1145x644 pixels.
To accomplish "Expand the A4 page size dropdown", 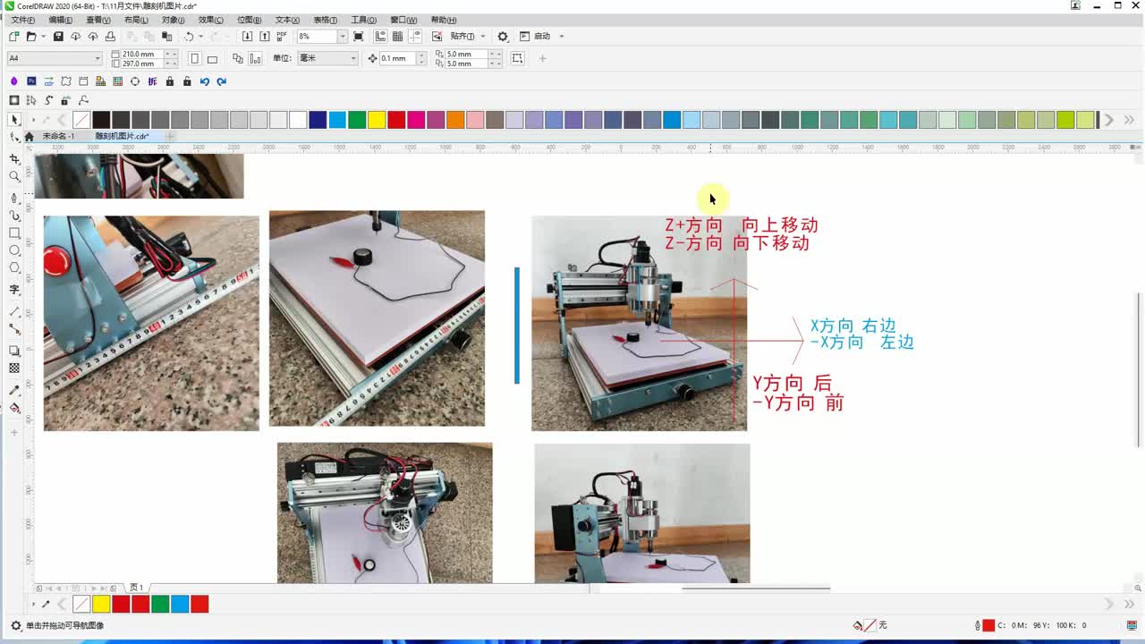I will click(98, 59).
